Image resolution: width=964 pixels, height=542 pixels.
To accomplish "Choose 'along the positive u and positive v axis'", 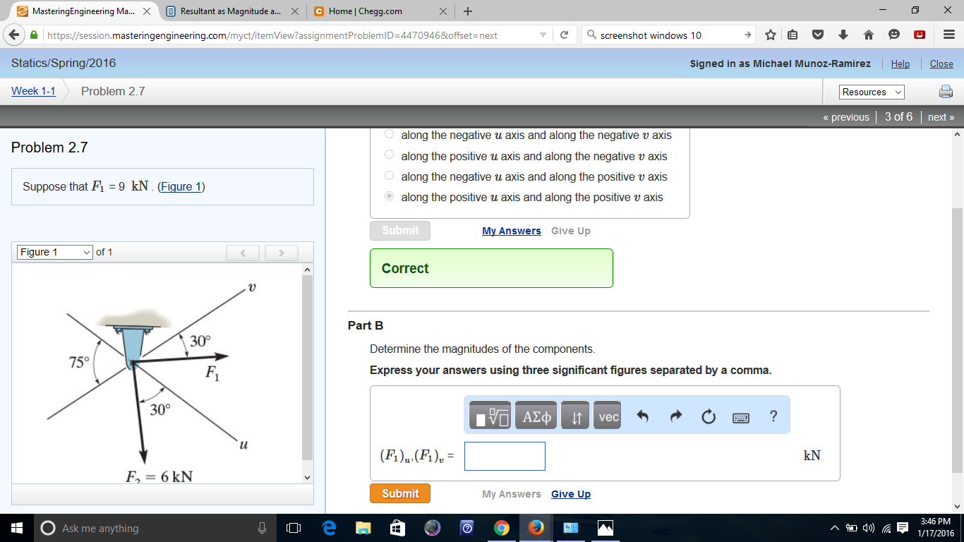I will tap(389, 195).
